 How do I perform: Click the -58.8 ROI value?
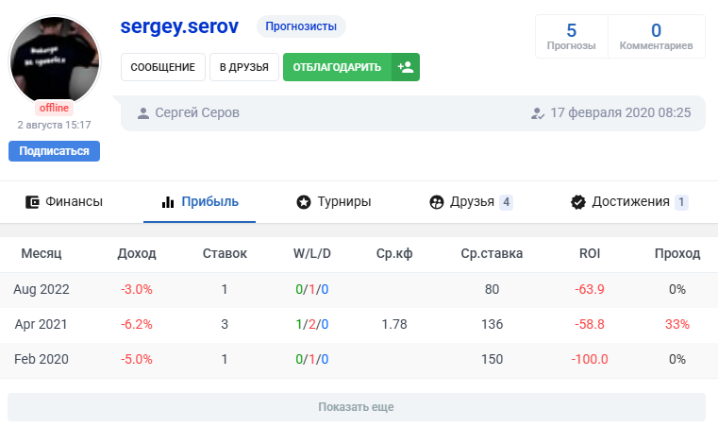[590, 324]
